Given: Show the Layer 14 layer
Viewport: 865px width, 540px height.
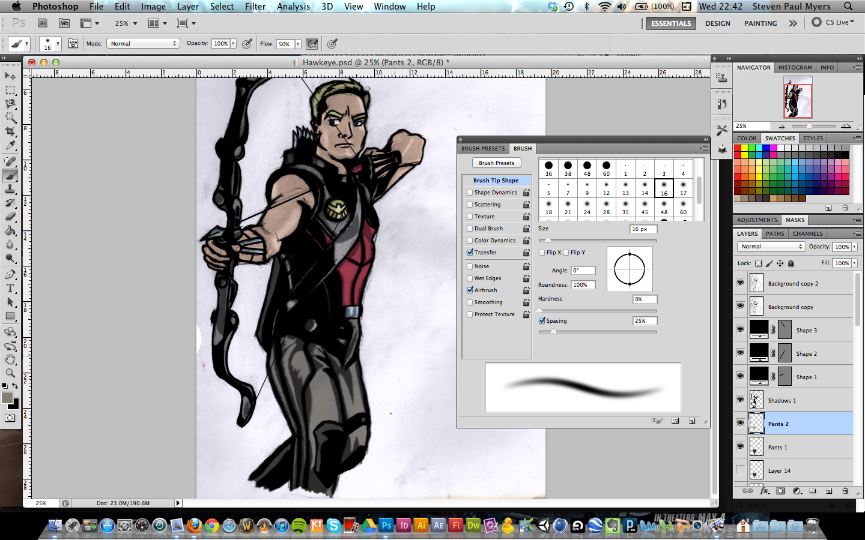Looking at the screenshot, I should [740, 470].
